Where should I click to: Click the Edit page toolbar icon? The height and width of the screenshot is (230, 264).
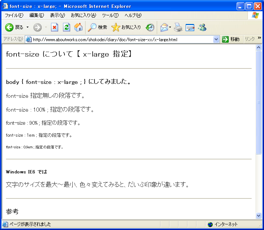[x=190, y=27]
